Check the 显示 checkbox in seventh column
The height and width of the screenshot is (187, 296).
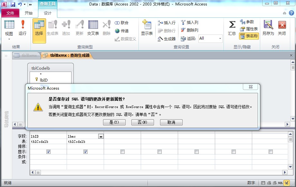coord(271,152)
